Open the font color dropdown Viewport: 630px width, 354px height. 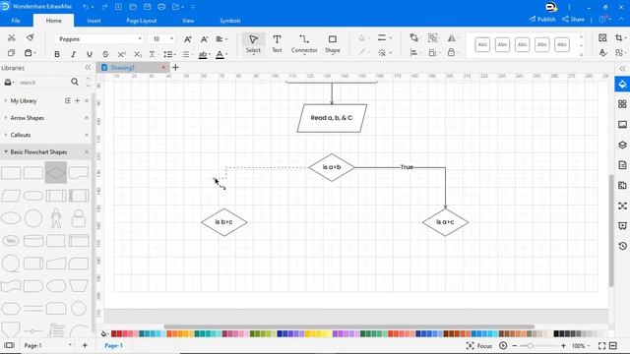point(221,54)
